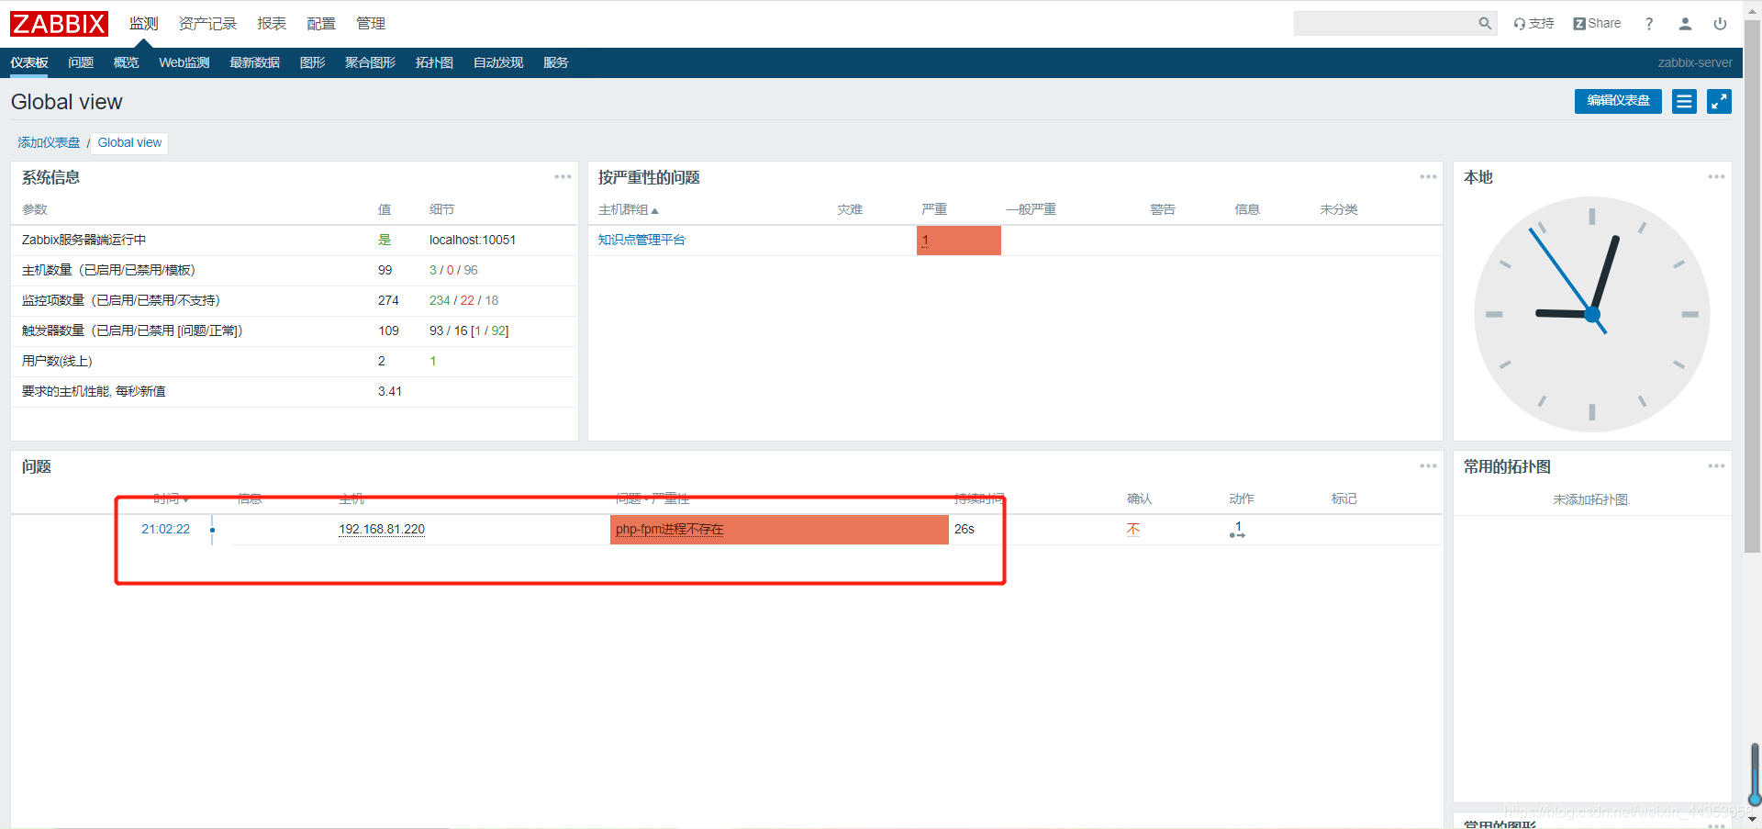Click host 192.168.81.220 link
Viewport: 1762px width, 829px height.
382,530
